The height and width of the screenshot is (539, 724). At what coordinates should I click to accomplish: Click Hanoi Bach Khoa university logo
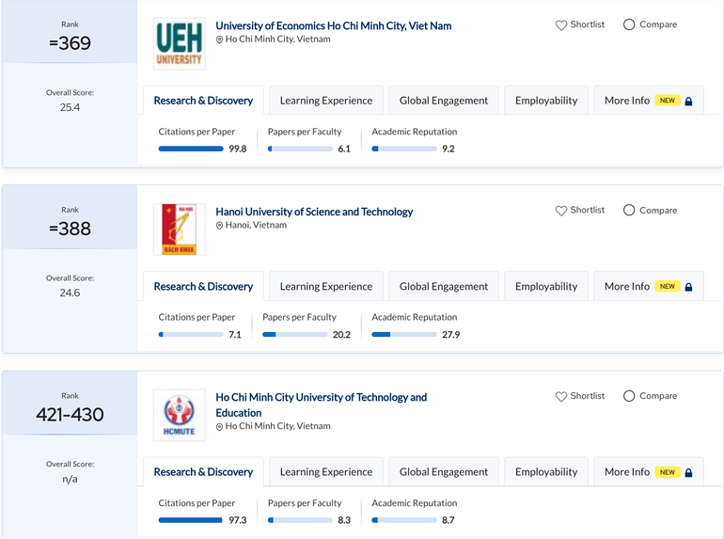pyautogui.click(x=179, y=230)
